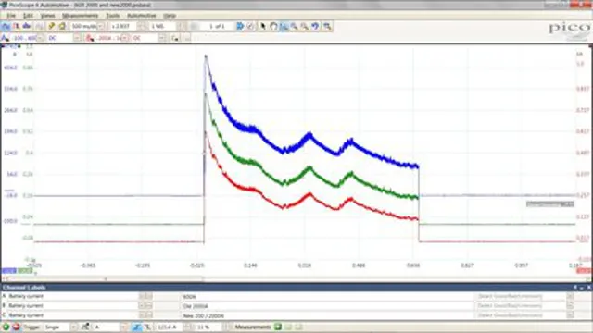The image size is (593, 333).
Task: Click channel B description 'Old 2000A'
Action: pos(196,306)
